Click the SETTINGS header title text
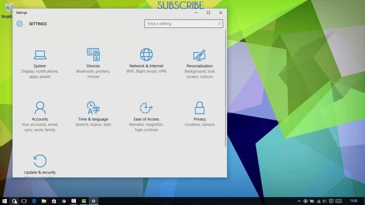 point(38,24)
